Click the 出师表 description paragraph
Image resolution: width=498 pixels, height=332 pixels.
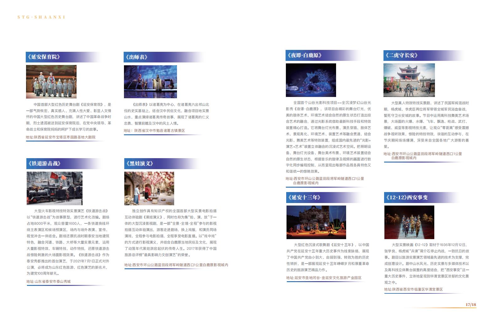166,114
